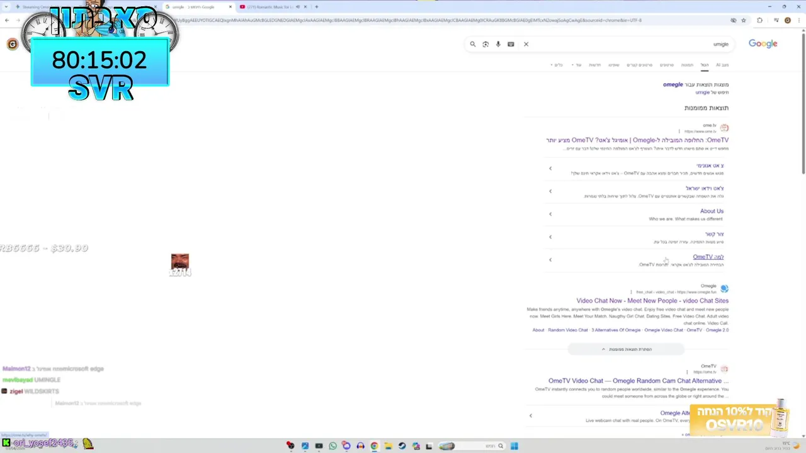This screenshot has width=806, height=453.
Task: Click the Chrome icon in the taskbar
Action: pyautogui.click(x=374, y=446)
